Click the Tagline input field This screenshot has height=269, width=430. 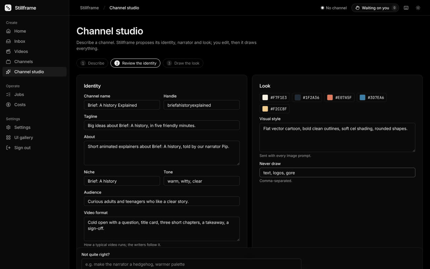[x=162, y=126]
